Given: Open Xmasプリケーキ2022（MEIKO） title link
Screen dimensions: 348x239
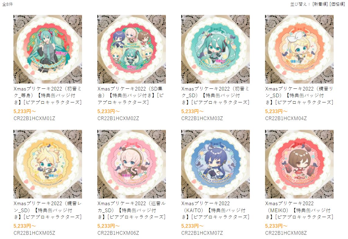Looking at the screenshot, I should pyautogui.click(x=300, y=210).
